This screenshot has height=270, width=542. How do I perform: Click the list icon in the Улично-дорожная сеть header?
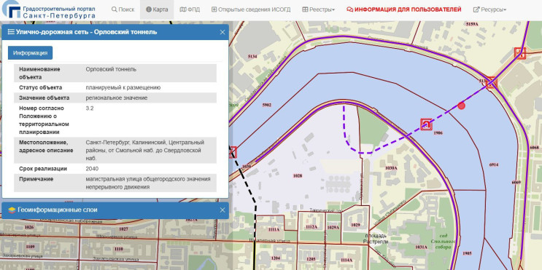click(11, 32)
